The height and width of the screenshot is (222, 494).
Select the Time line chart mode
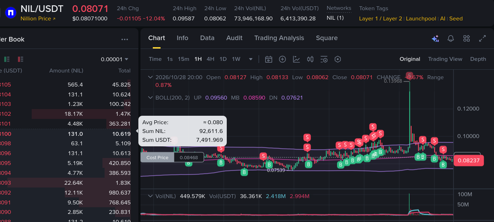[x=155, y=59]
